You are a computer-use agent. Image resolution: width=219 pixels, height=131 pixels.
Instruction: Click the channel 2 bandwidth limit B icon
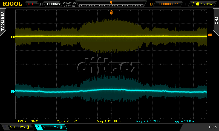tap(61, 127)
